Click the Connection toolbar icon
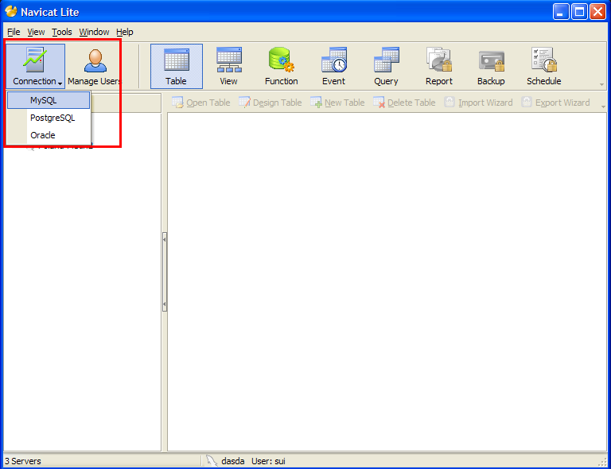Viewport: 611px width, 469px height. 35,66
